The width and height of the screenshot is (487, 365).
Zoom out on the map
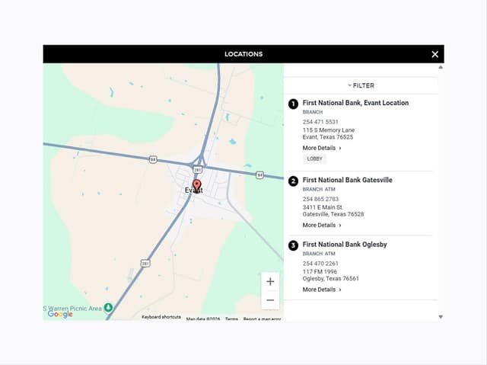point(270,300)
